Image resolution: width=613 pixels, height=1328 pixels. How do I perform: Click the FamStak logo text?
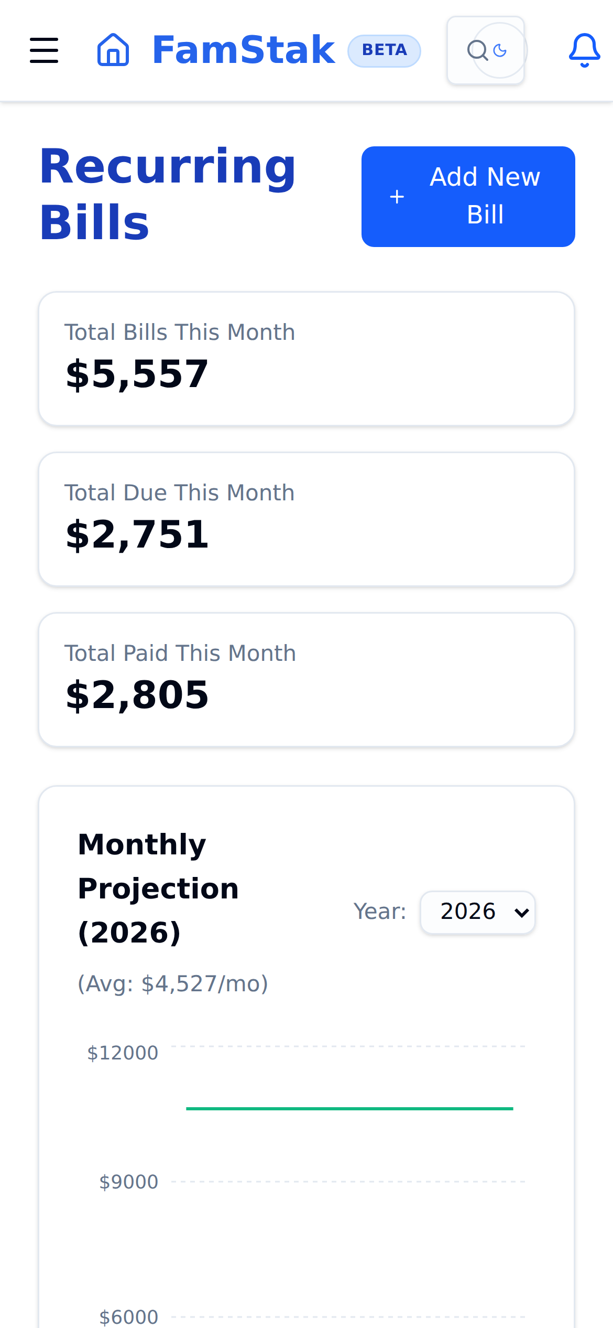pos(244,50)
